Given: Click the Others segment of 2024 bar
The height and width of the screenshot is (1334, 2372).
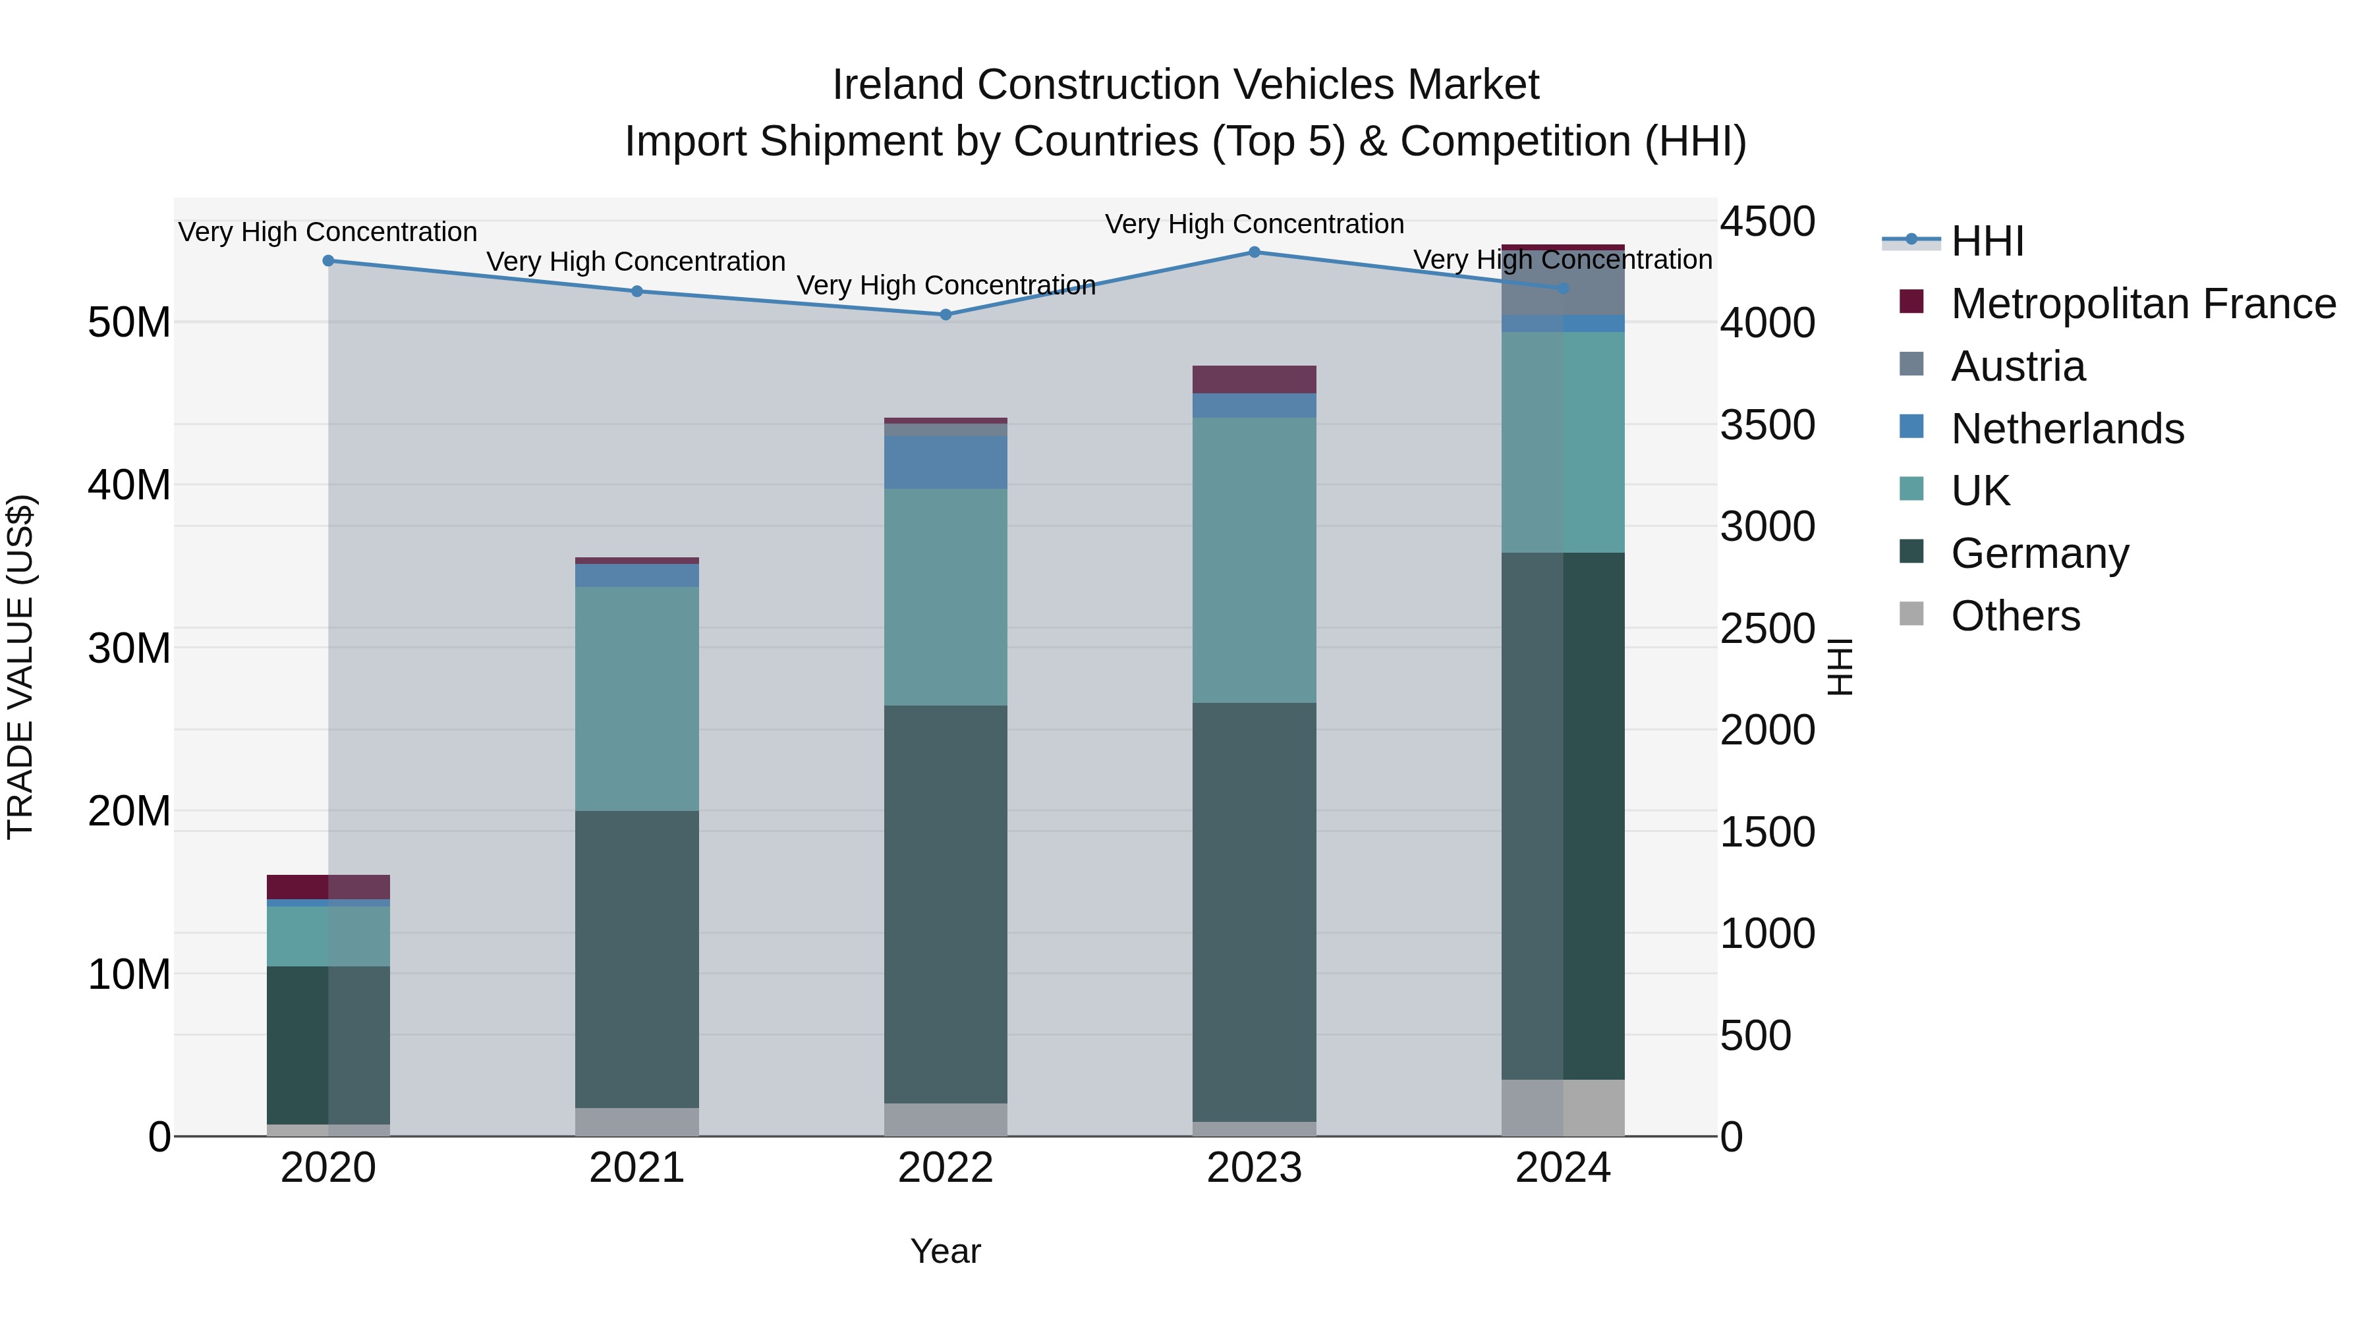Looking at the screenshot, I should pyautogui.click(x=1563, y=1107).
